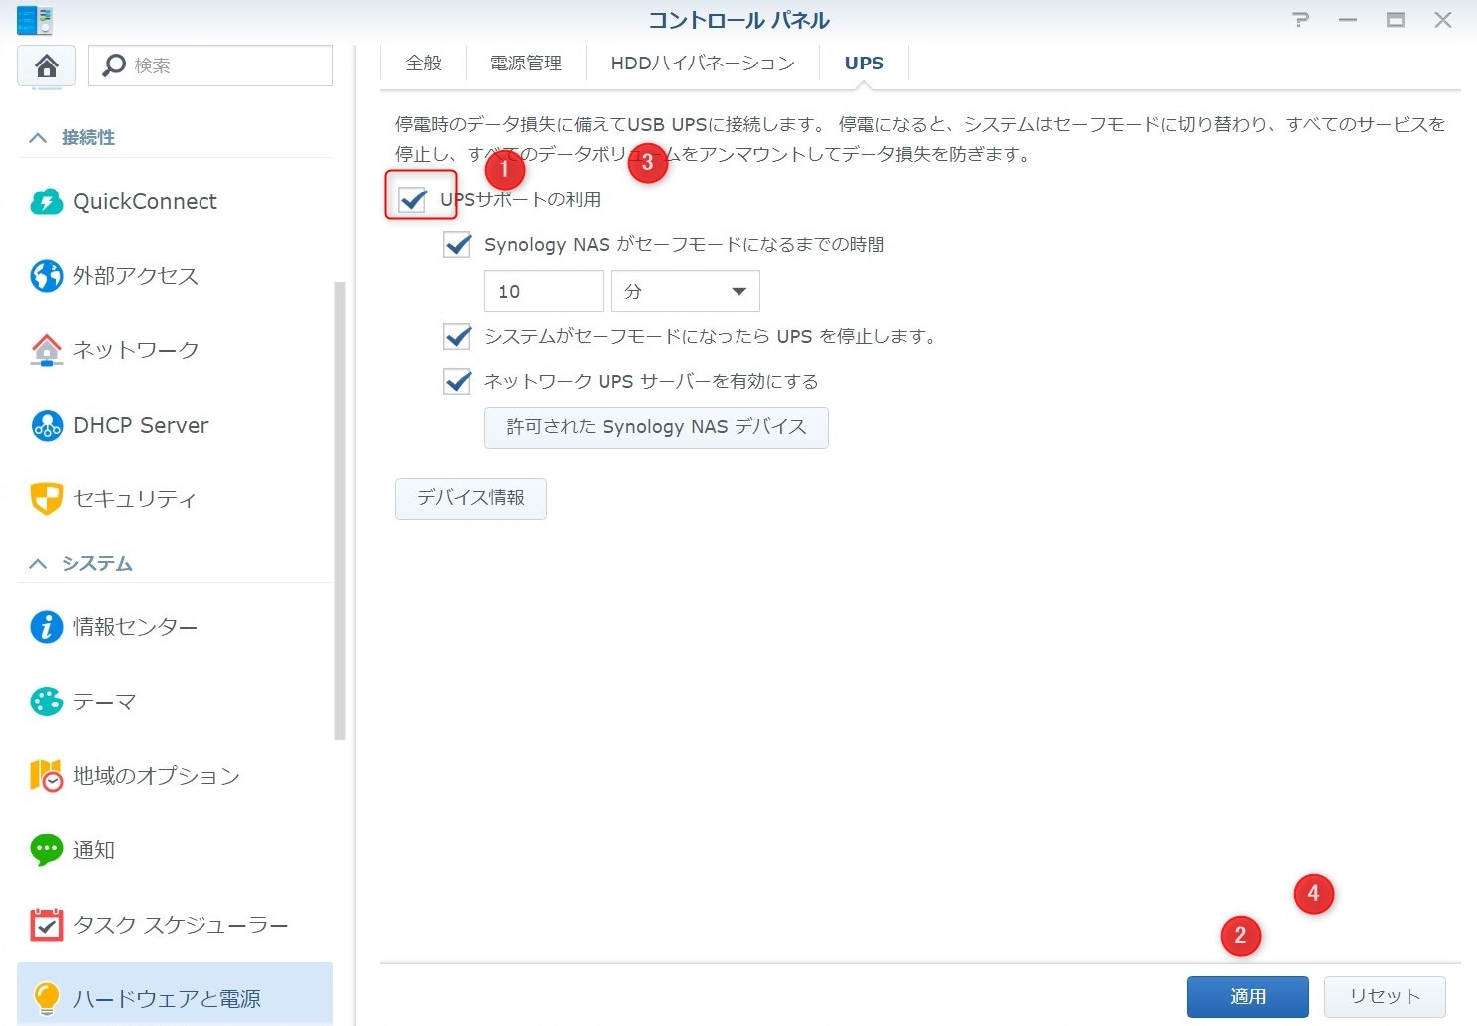This screenshot has height=1026, width=1477.
Task: Open タスク スケジューラー calendar icon
Action: (x=46, y=925)
